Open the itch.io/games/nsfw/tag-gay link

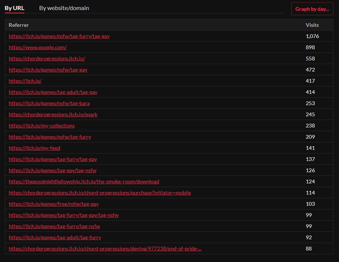pos(48,70)
